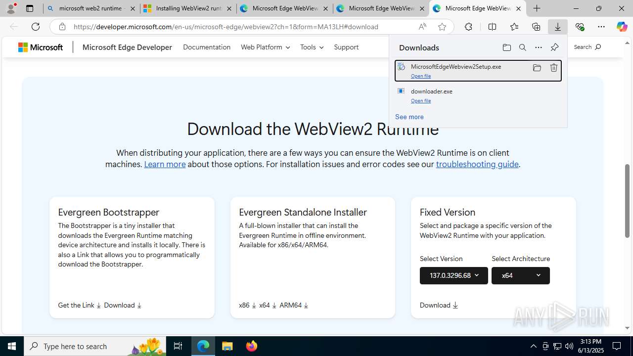Show MicrosoftEdgeWebview2Setup.exe in folder

tap(537, 68)
